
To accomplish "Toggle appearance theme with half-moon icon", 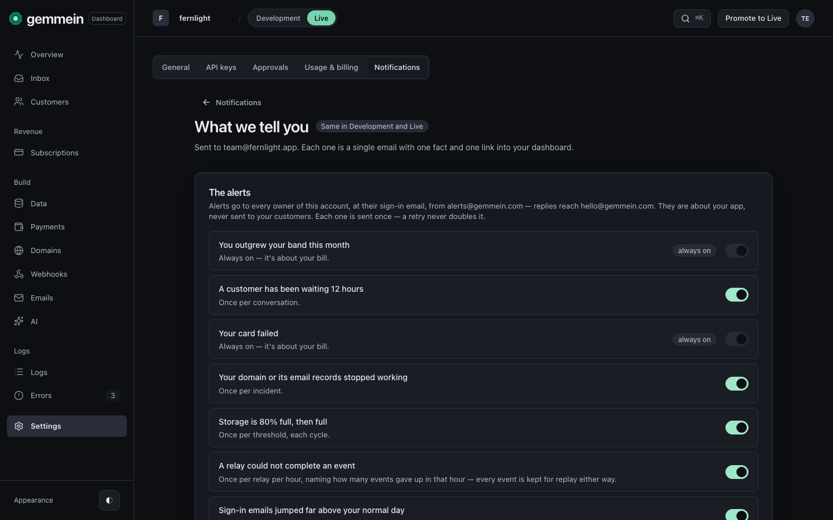I will coord(109,500).
